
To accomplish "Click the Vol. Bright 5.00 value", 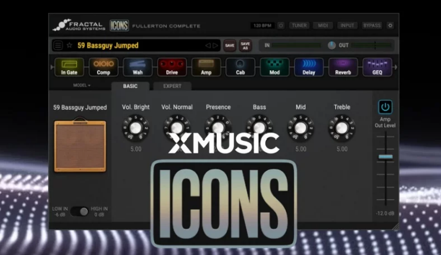I will pyautogui.click(x=136, y=149).
